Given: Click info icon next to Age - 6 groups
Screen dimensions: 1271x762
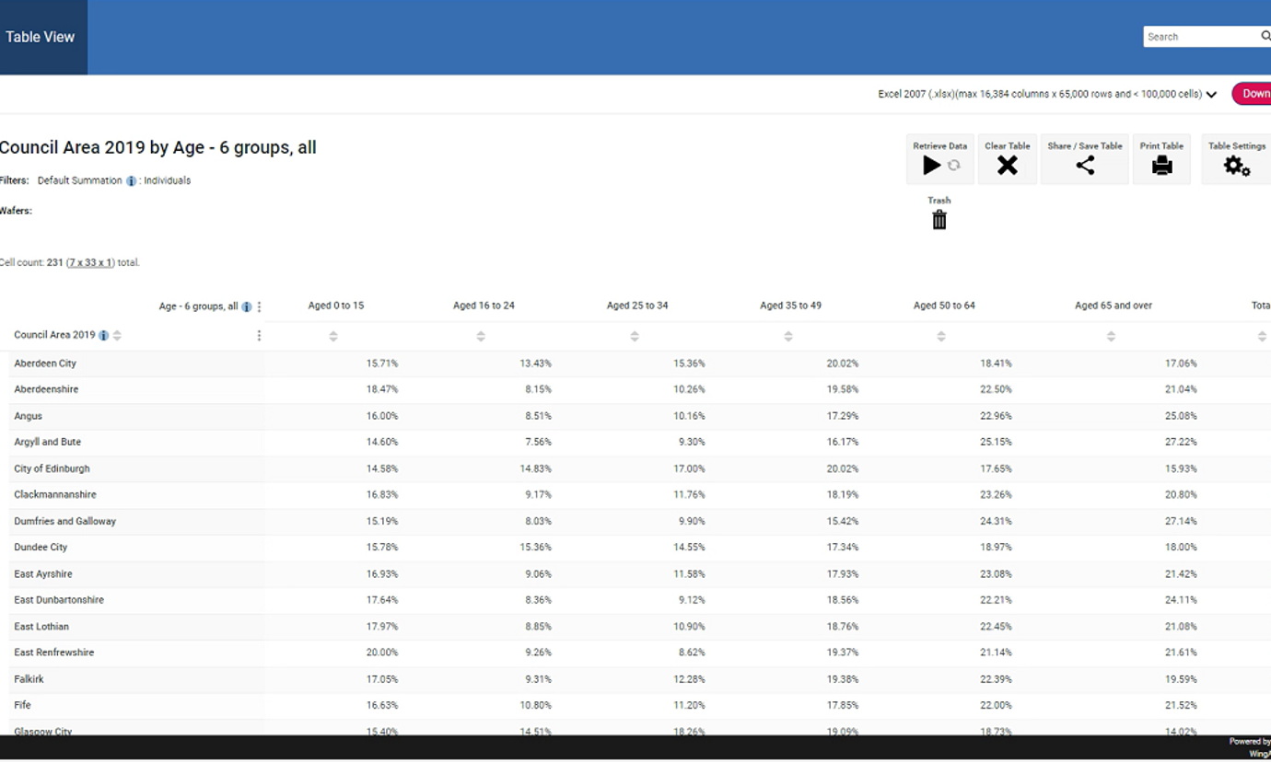Looking at the screenshot, I should tap(246, 307).
